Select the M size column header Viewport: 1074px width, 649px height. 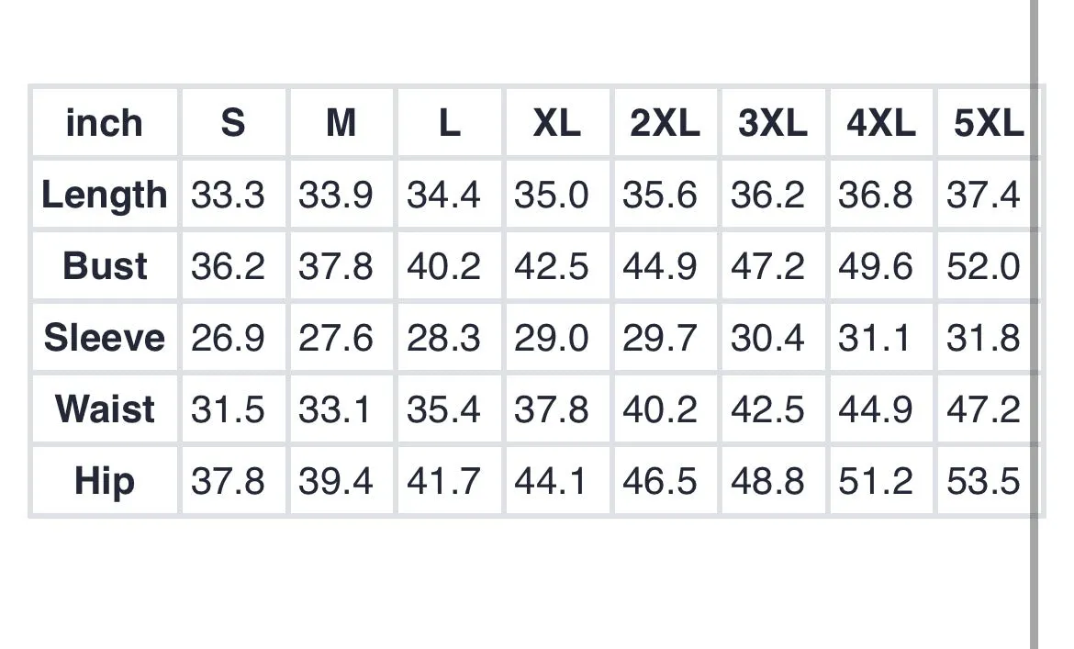(341, 122)
